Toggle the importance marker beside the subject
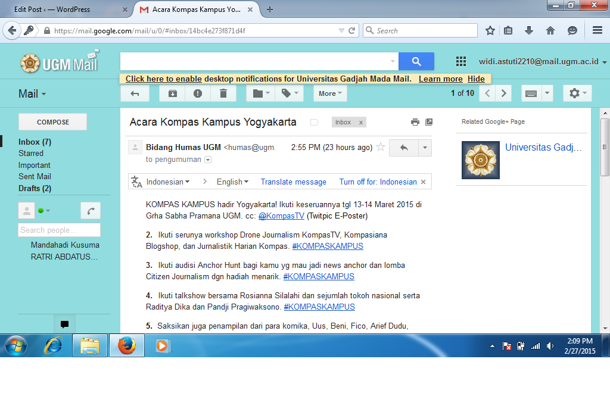 315,123
